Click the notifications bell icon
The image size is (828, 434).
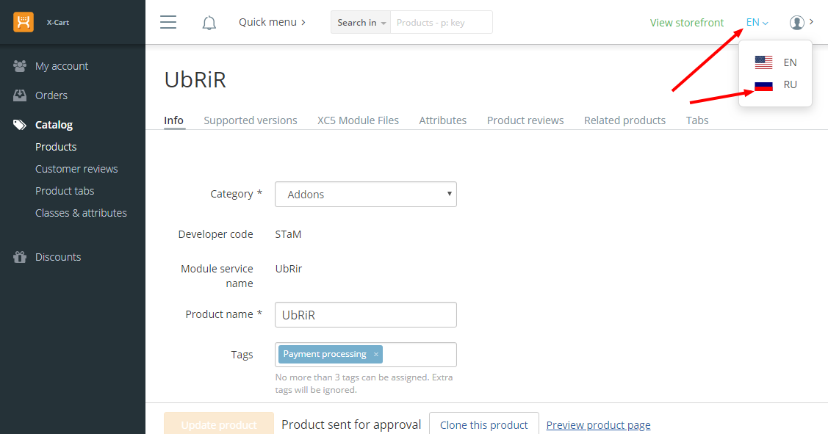coord(209,23)
